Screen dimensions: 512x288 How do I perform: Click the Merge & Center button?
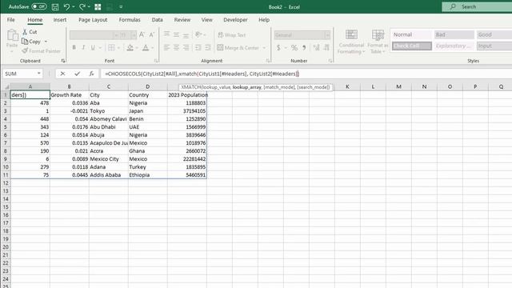click(238, 48)
